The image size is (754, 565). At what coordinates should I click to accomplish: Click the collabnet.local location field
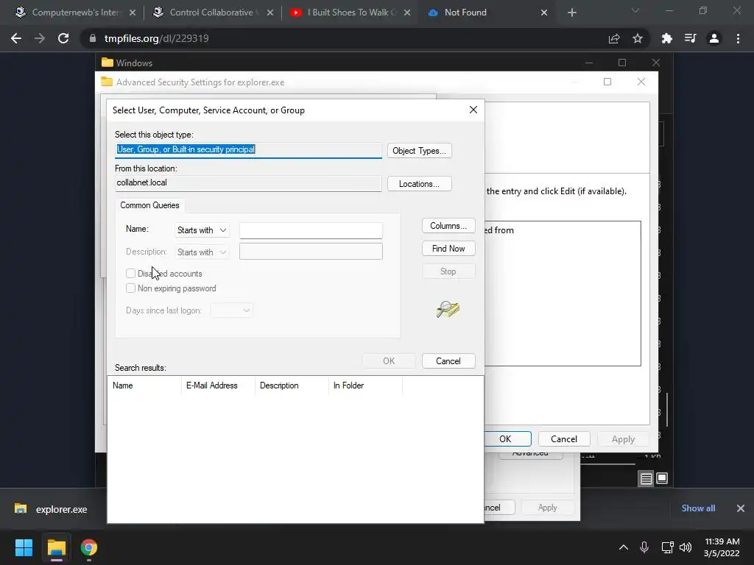[248, 183]
